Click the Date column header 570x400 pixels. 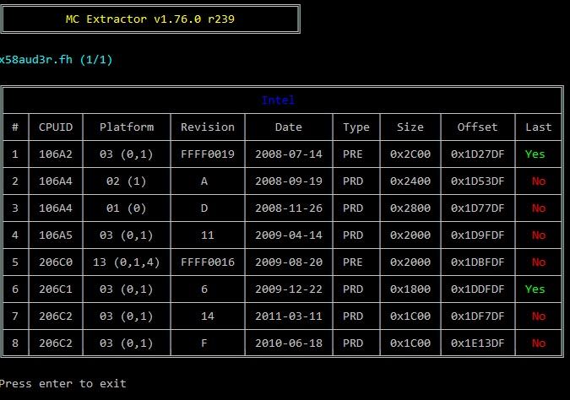[288, 127]
